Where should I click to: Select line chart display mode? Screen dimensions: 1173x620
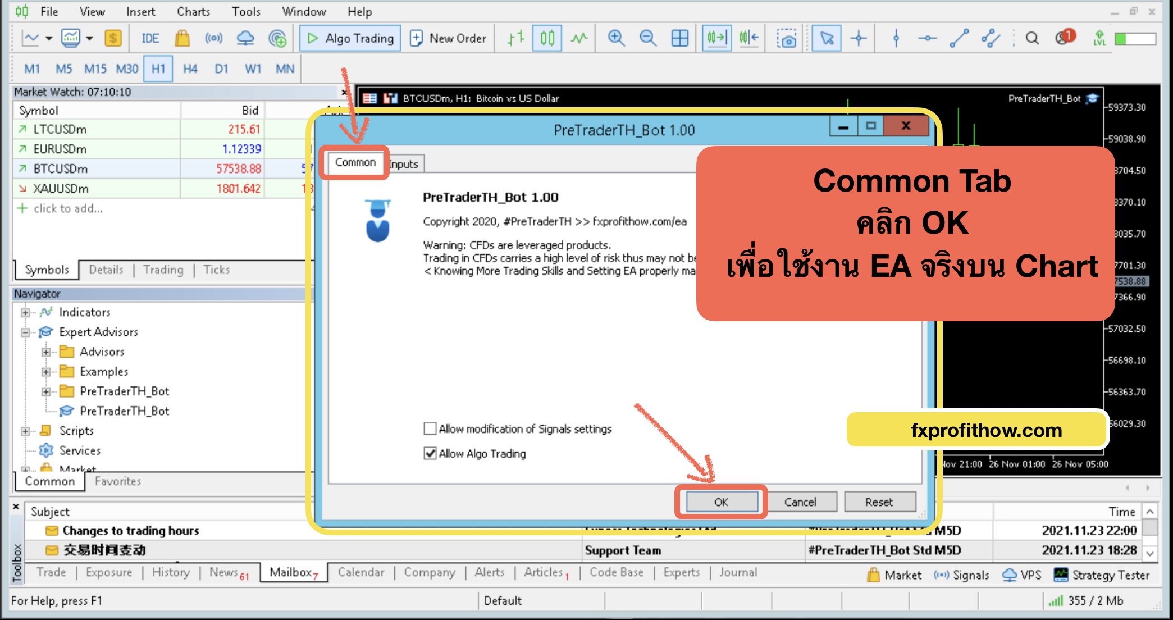579,38
